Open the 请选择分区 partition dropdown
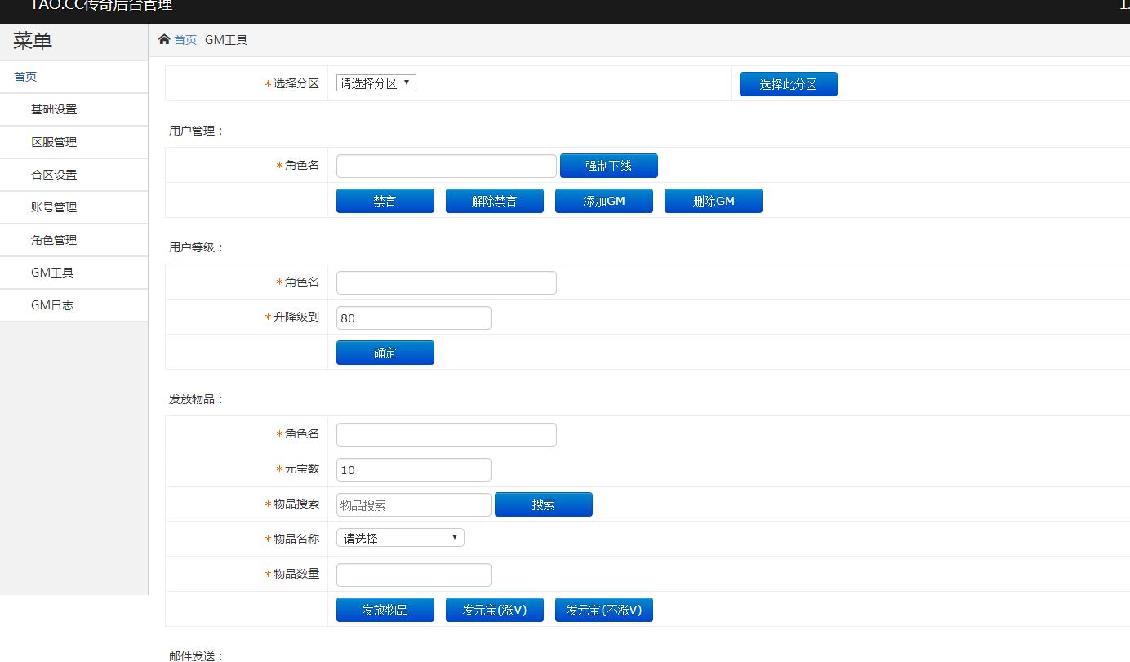 point(376,83)
